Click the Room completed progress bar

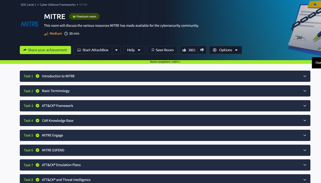pos(160,62)
